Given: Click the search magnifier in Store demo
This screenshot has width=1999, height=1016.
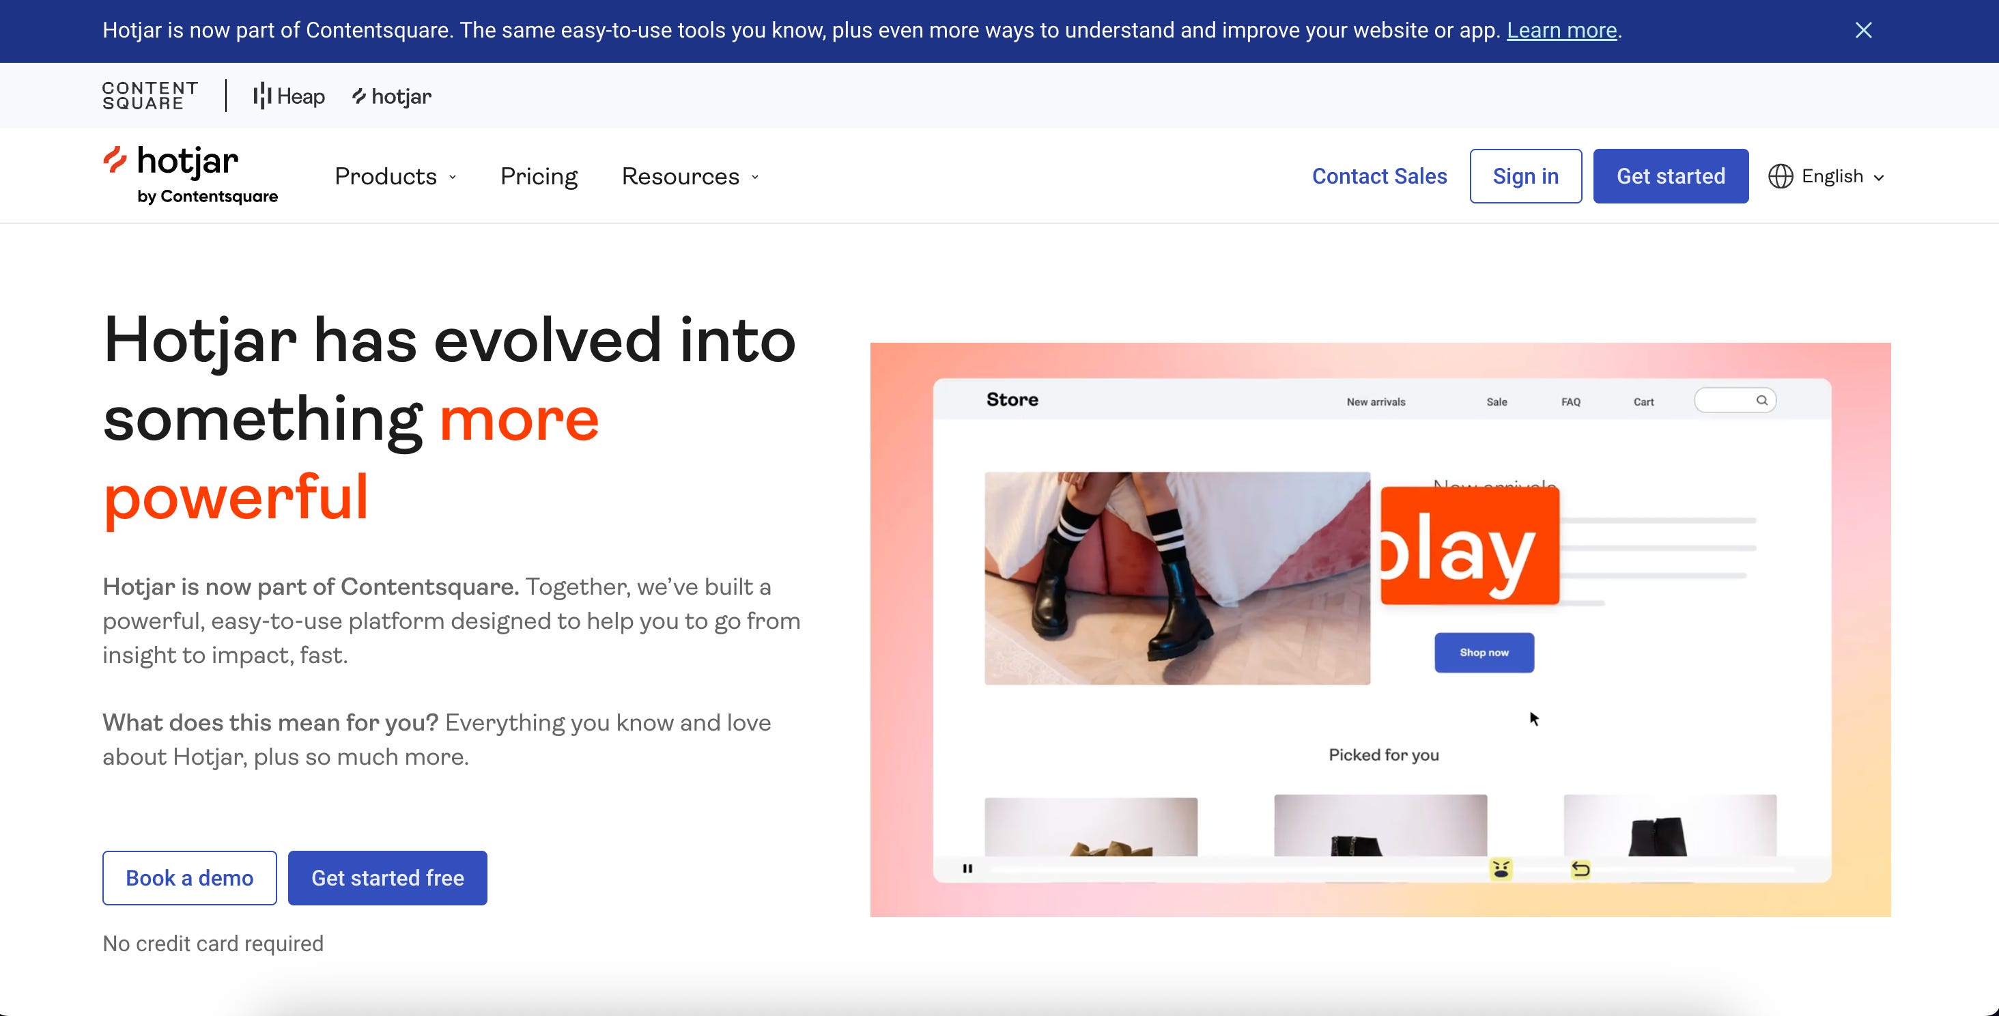Looking at the screenshot, I should coord(1761,401).
